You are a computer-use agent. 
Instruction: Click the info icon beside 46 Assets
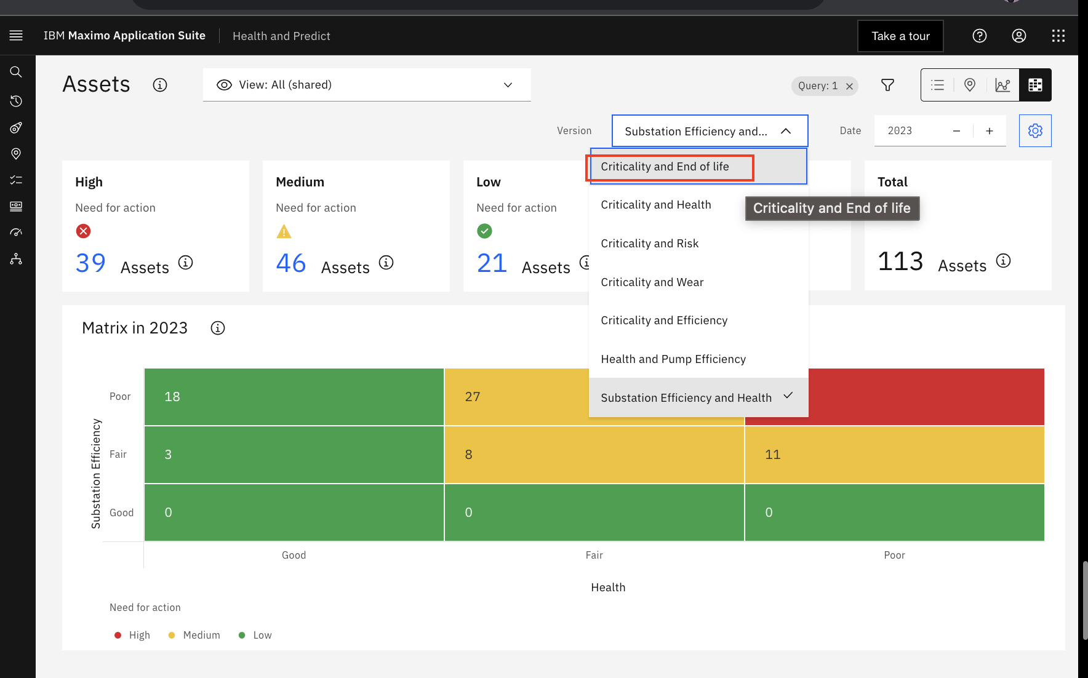[x=386, y=263]
